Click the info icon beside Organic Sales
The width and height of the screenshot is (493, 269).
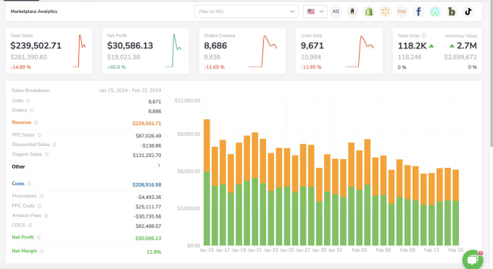(x=47, y=154)
